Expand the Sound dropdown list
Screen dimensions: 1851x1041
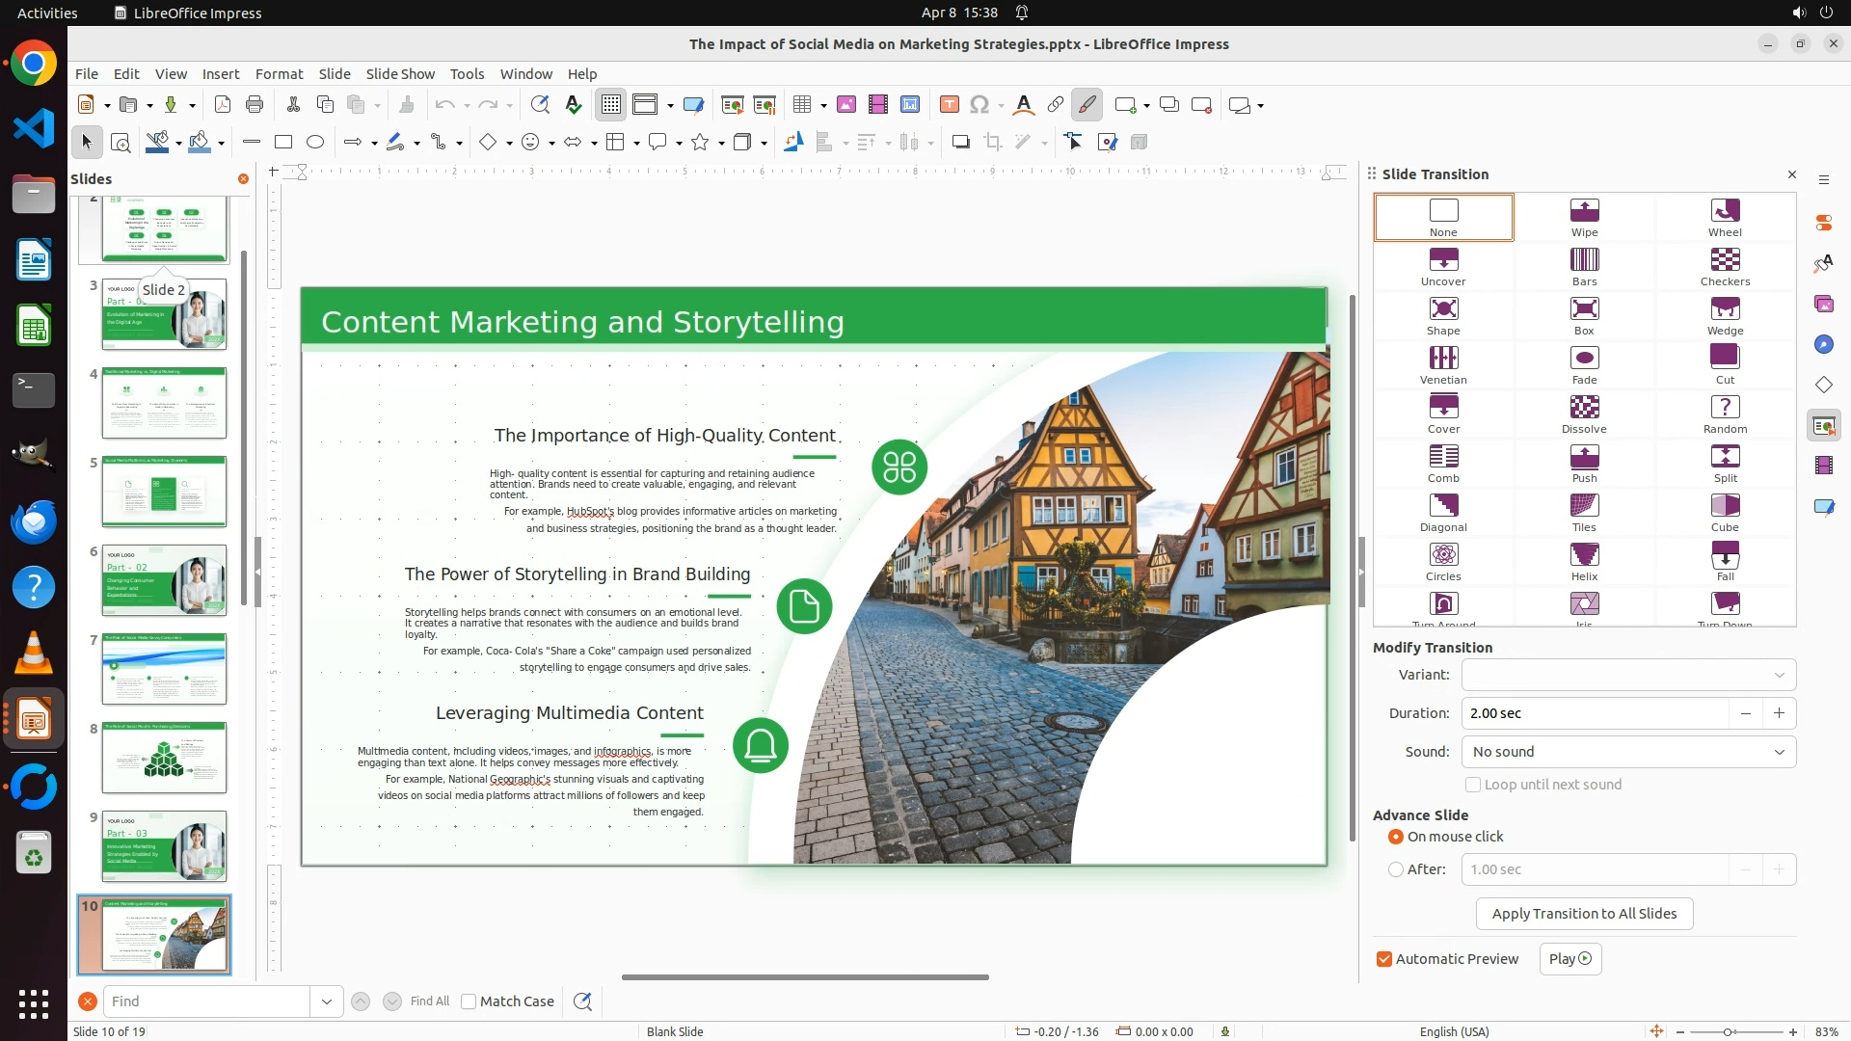[1628, 752]
